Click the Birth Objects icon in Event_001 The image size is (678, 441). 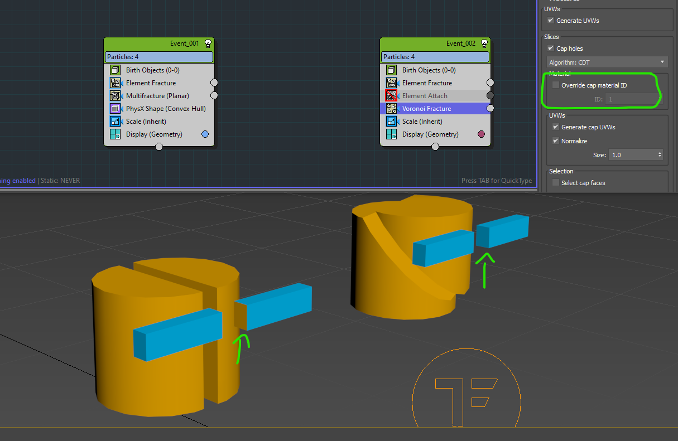[x=116, y=70]
